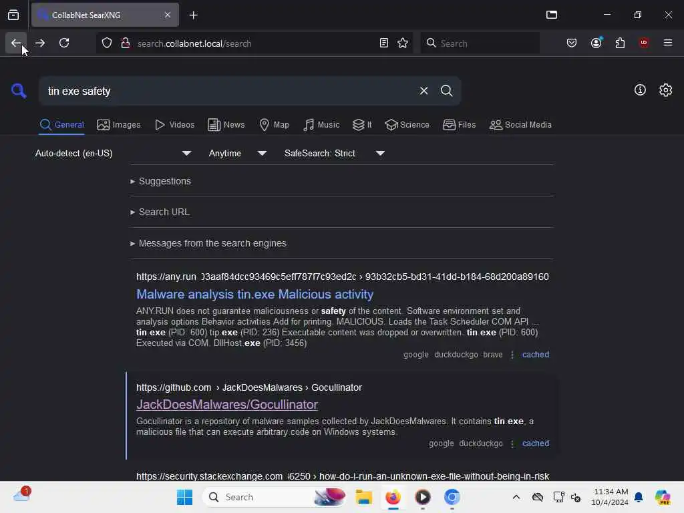
Task: Switch to the Science category tab
Action: click(x=407, y=125)
